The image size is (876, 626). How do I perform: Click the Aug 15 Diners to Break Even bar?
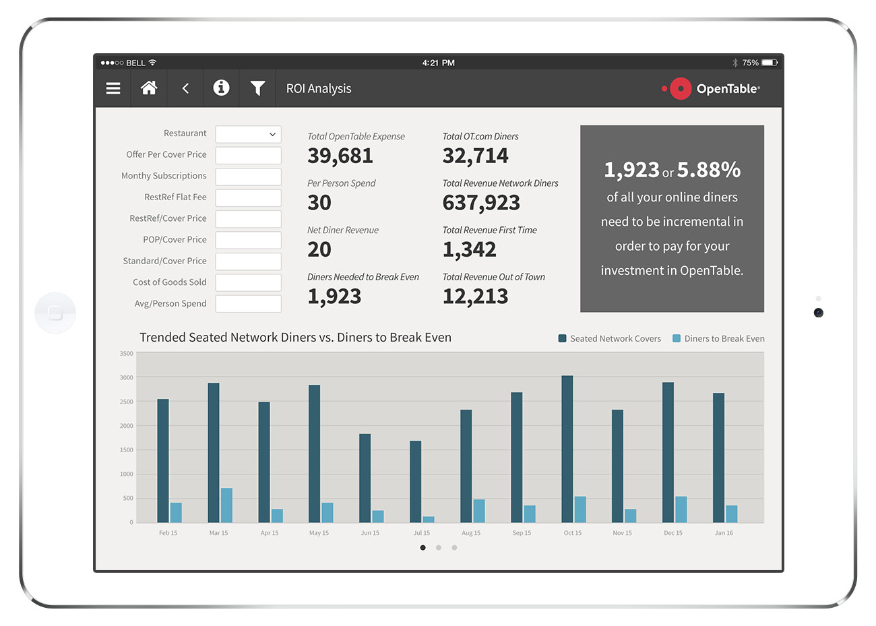[x=479, y=511]
